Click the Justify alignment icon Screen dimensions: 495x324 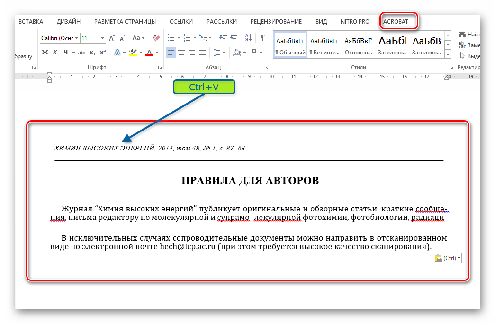pos(202,53)
